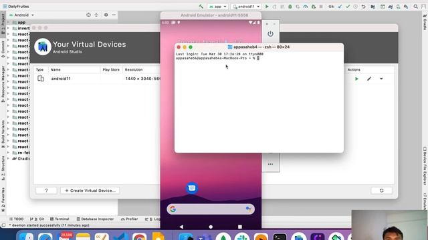Viewport: 428px width, 240px height.
Task: Expand the rn-fet module tree node
Action: (8, 153)
